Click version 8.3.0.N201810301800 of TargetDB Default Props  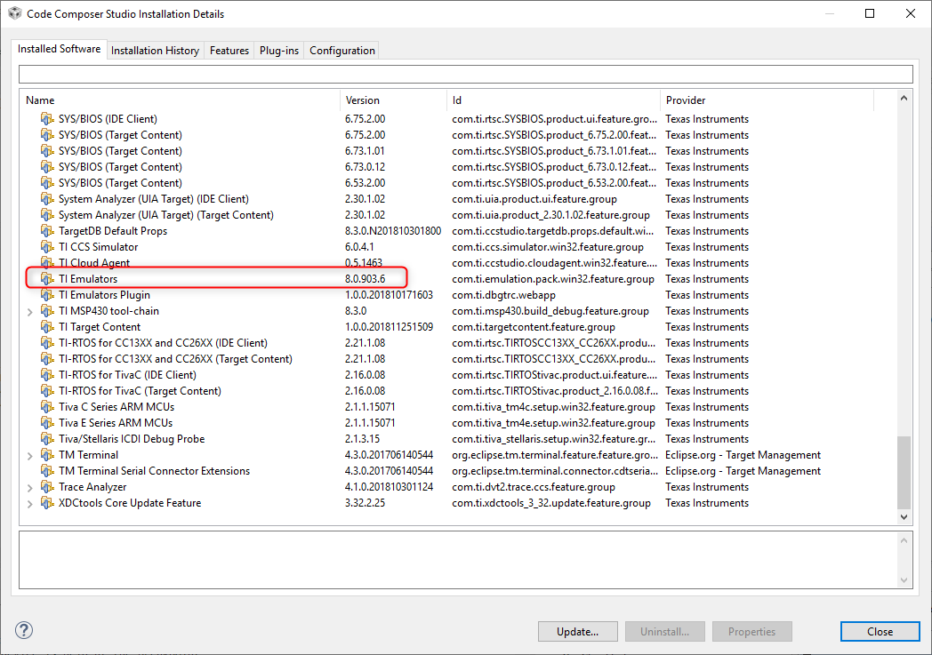tap(393, 231)
